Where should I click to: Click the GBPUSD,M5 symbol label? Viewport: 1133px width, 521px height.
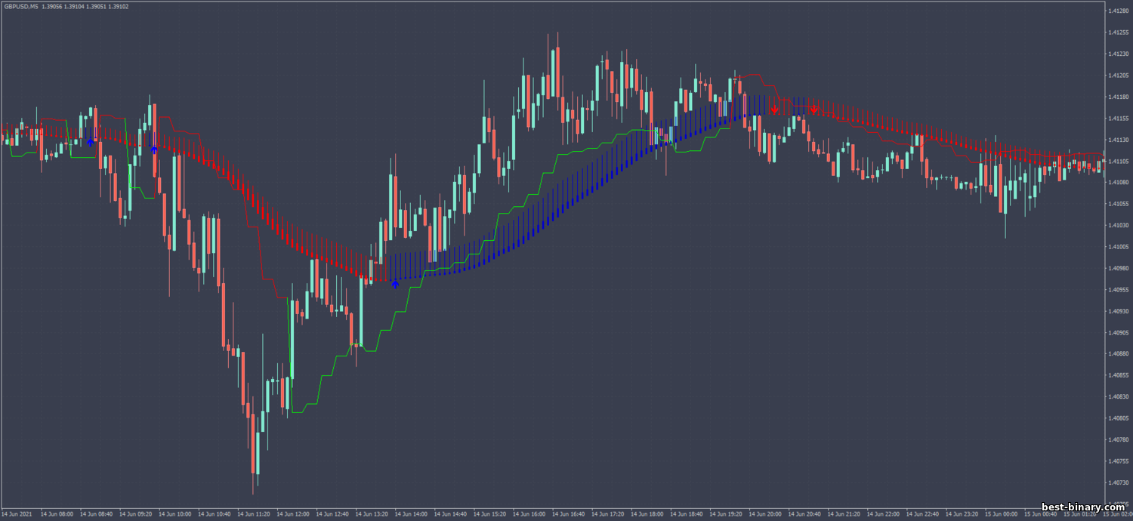[20, 6]
